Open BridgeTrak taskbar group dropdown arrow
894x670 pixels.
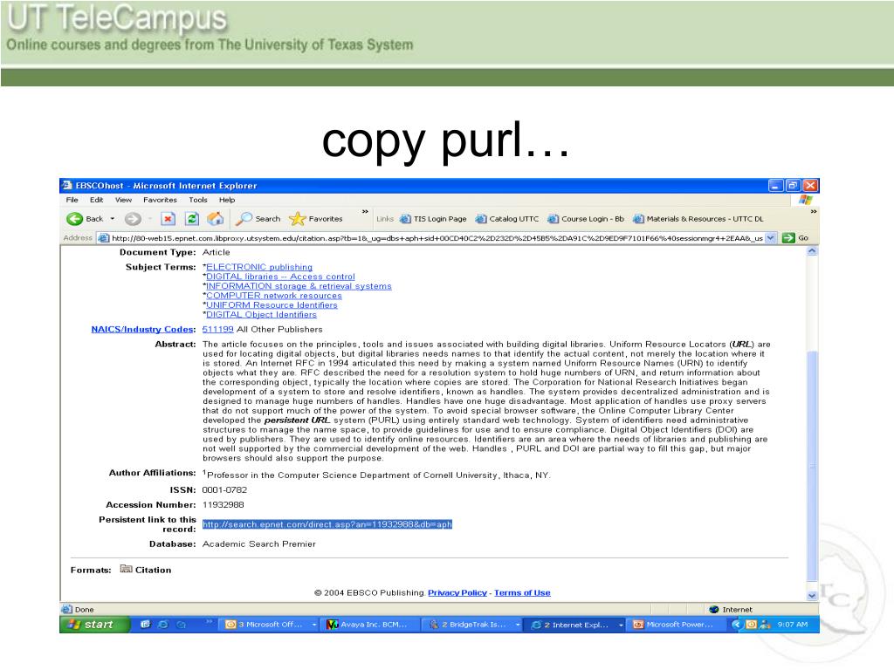[x=518, y=625]
